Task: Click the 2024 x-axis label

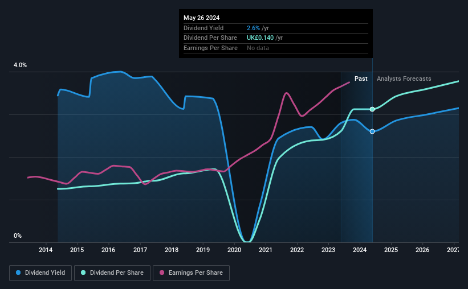Action: click(x=360, y=250)
